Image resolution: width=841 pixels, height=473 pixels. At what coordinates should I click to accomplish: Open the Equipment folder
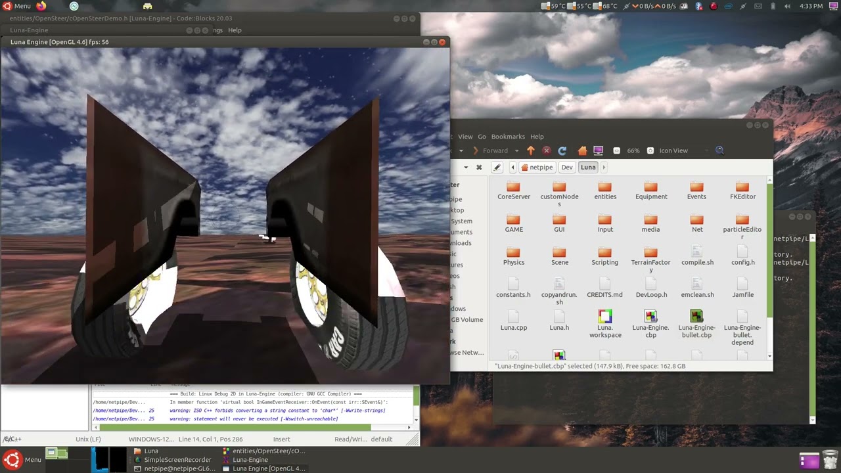pos(651,191)
